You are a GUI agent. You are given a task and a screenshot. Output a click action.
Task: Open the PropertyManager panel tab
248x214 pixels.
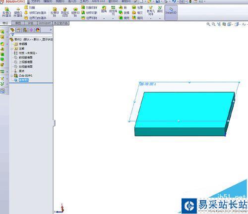(18, 30)
